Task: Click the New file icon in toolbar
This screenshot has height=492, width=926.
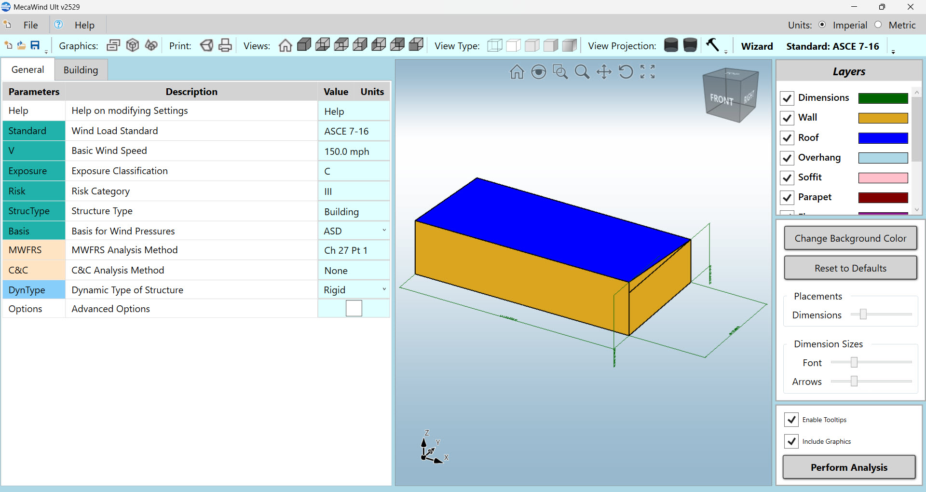Action: tap(8, 45)
